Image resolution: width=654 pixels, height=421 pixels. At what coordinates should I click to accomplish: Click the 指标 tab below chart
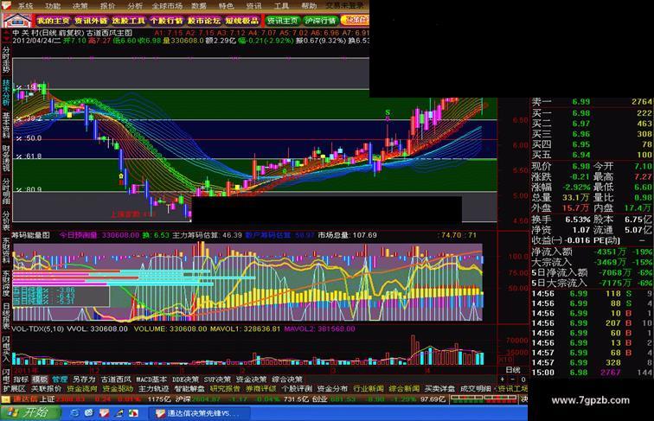click(x=21, y=380)
